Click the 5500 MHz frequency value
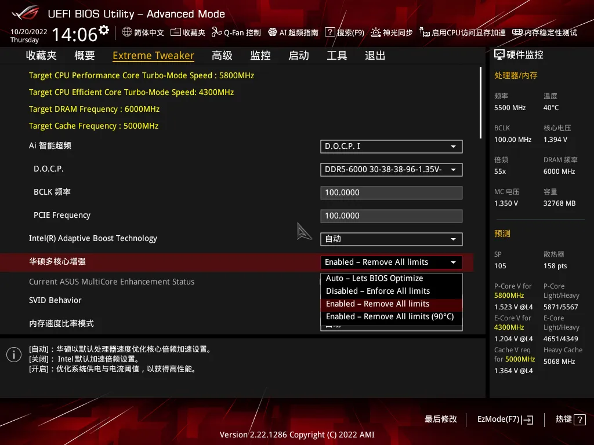Screen dimensions: 594x445 (509, 108)
